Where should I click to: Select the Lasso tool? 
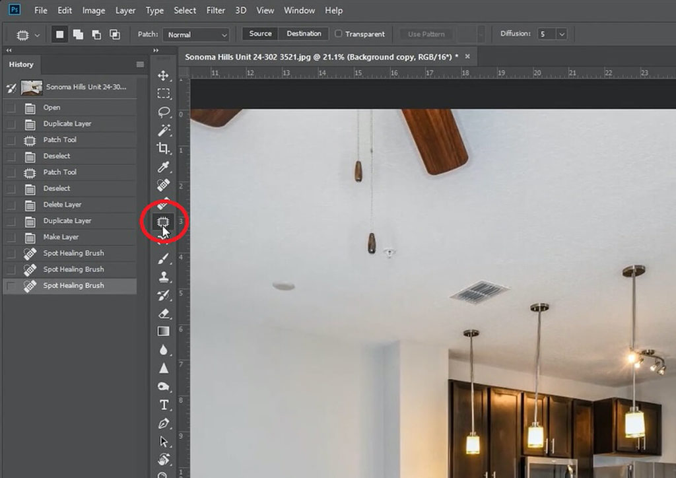coord(164,112)
